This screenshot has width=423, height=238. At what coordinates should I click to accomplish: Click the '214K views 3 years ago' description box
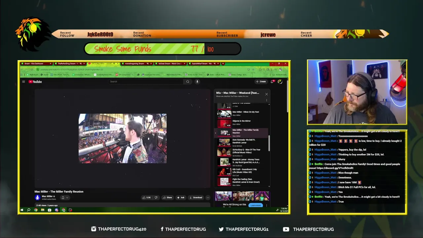pyautogui.click(x=122, y=205)
